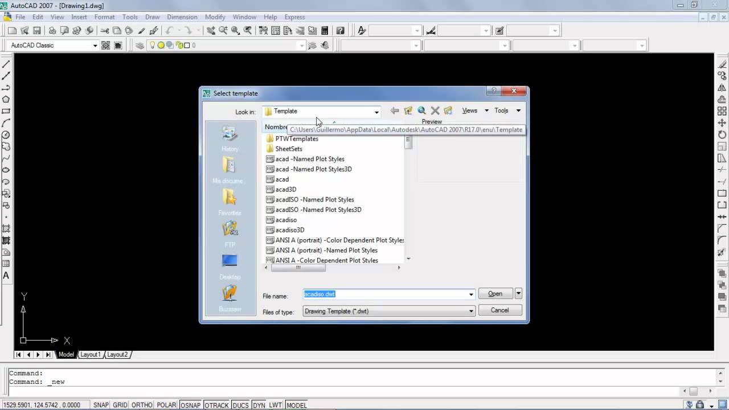Select the Line tool in Draw toolbar
The height and width of the screenshot is (410, 729).
pyautogui.click(x=6, y=64)
